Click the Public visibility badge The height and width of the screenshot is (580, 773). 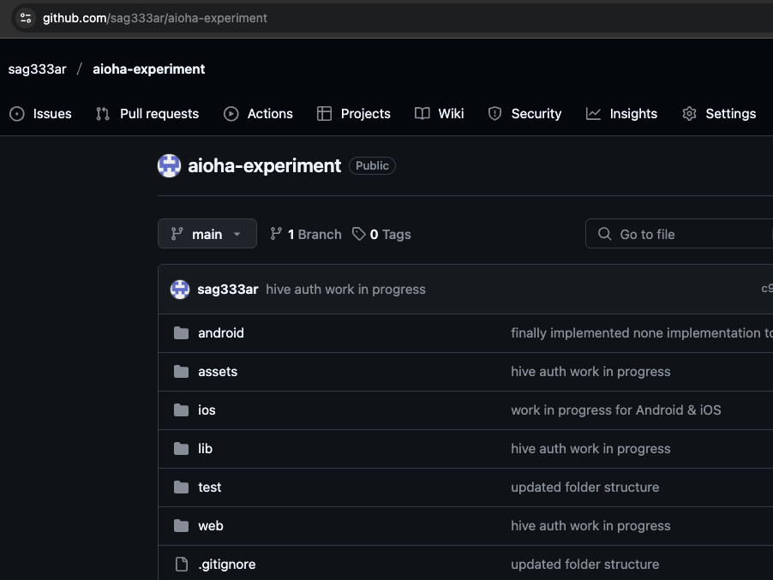pos(372,165)
